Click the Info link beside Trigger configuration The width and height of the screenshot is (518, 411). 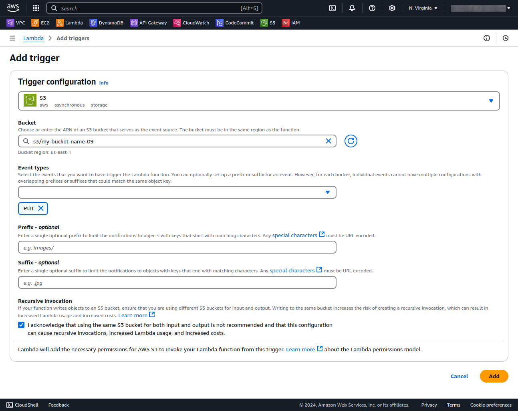[x=104, y=83]
